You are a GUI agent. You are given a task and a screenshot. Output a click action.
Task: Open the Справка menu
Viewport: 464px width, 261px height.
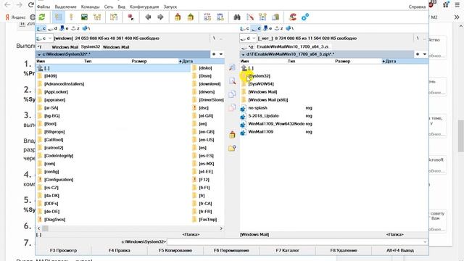417,7
